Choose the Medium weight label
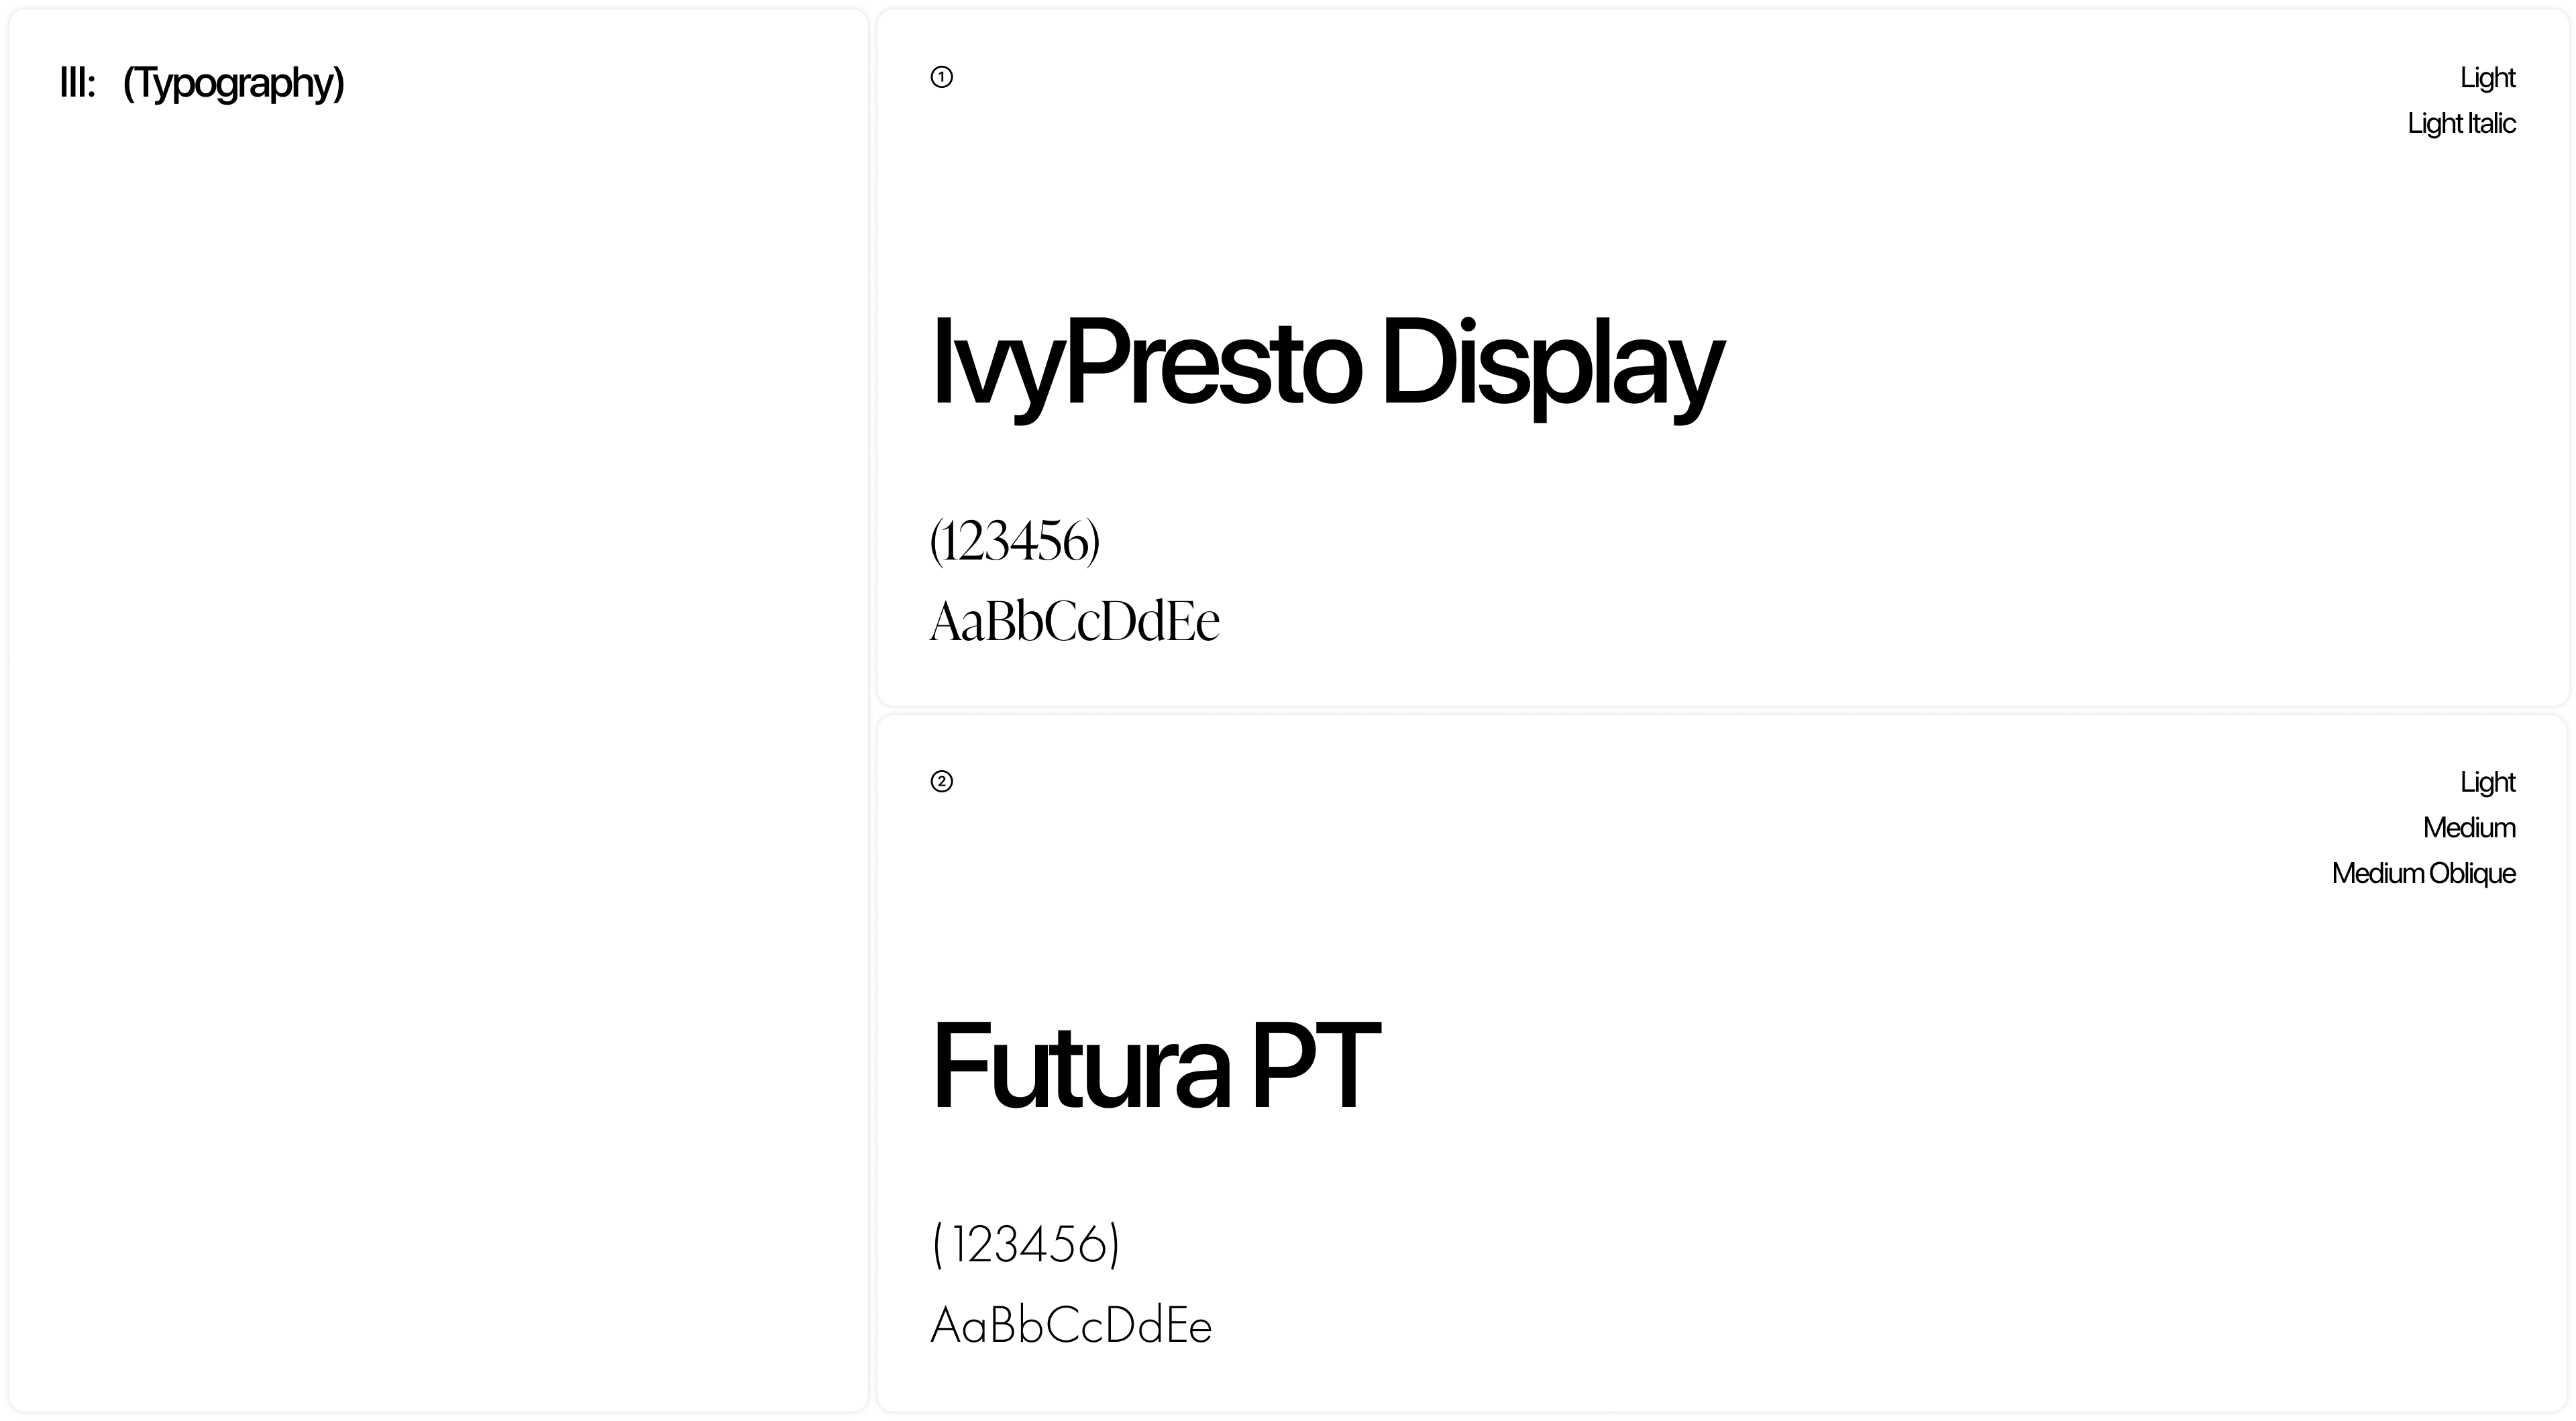Viewport: 2576px width, 1421px height. pos(2468,828)
